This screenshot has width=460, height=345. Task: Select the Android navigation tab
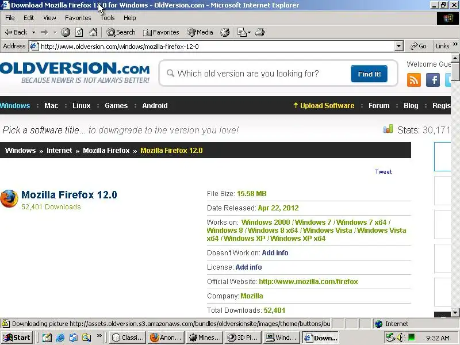click(x=155, y=106)
